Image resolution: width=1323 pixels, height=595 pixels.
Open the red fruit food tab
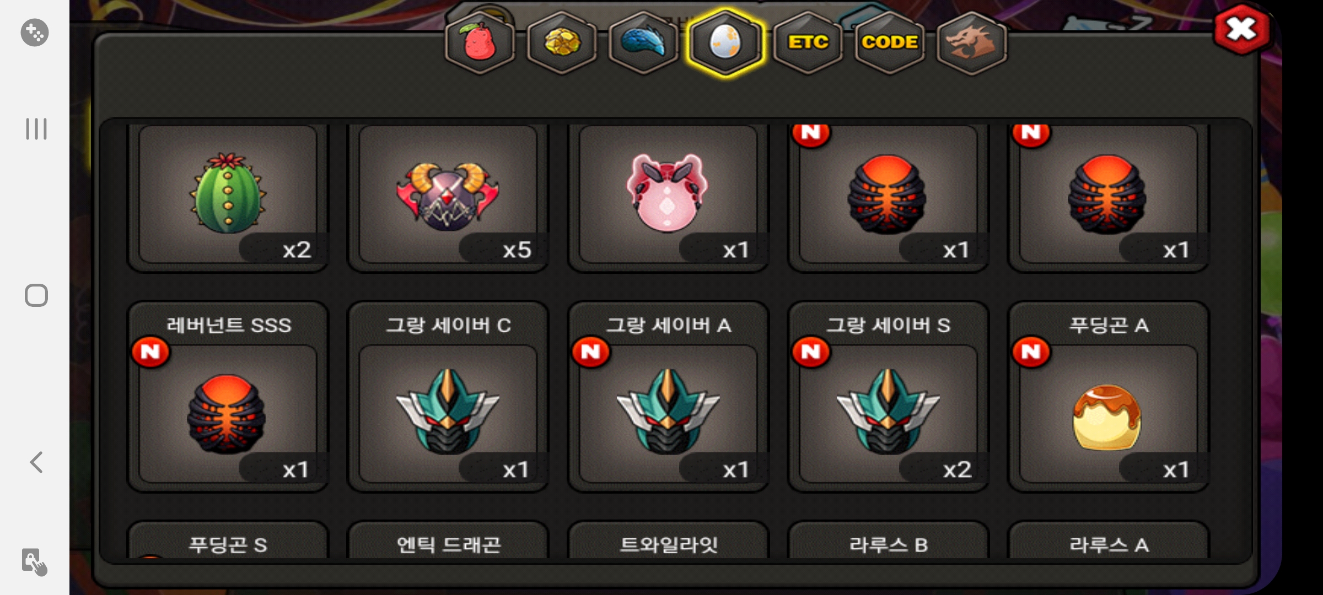coord(480,43)
